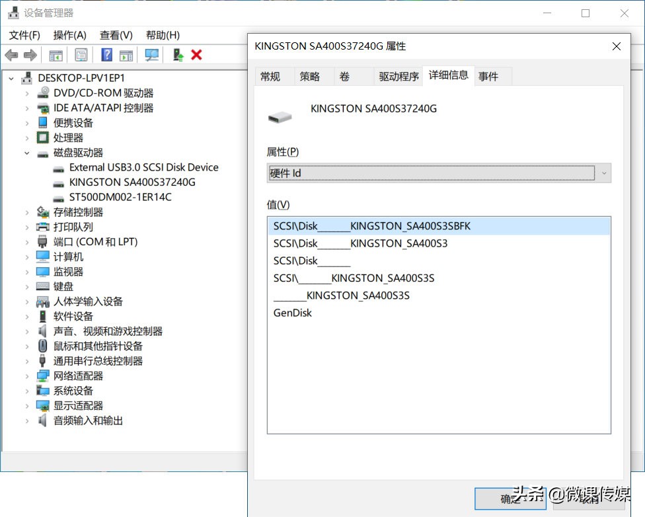Click the 显示适配器 icon
Viewport: 645px width, 517px height.
(x=43, y=405)
